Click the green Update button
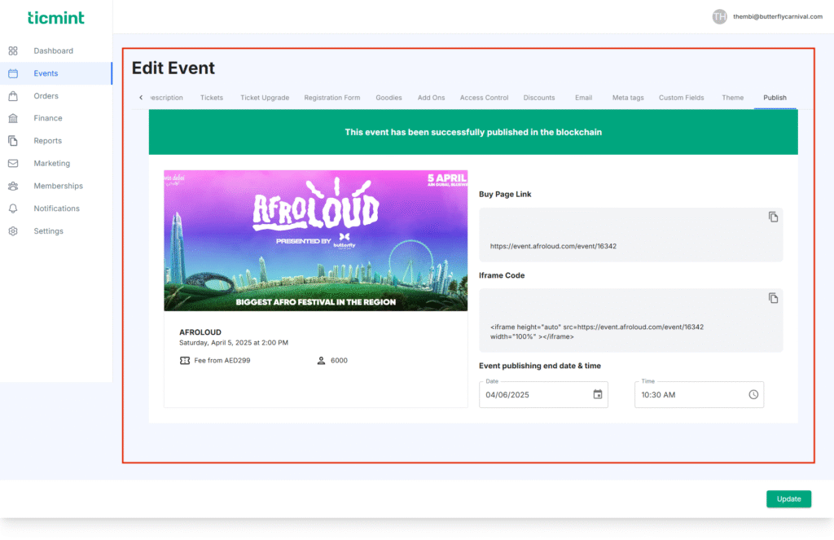Image resolution: width=834 pixels, height=540 pixels. 788,499
